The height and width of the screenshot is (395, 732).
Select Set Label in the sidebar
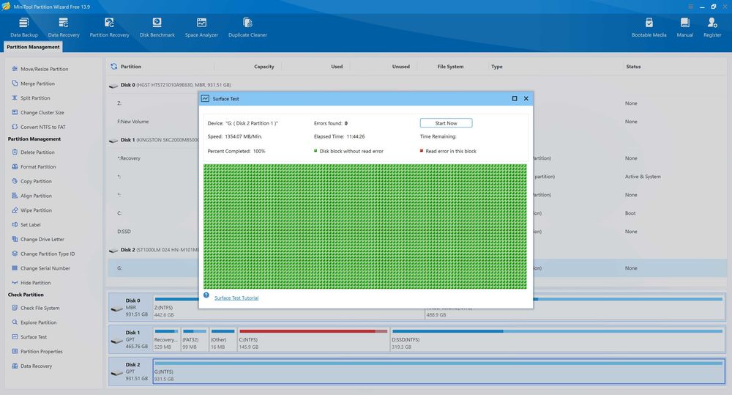click(x=26, y=224)
